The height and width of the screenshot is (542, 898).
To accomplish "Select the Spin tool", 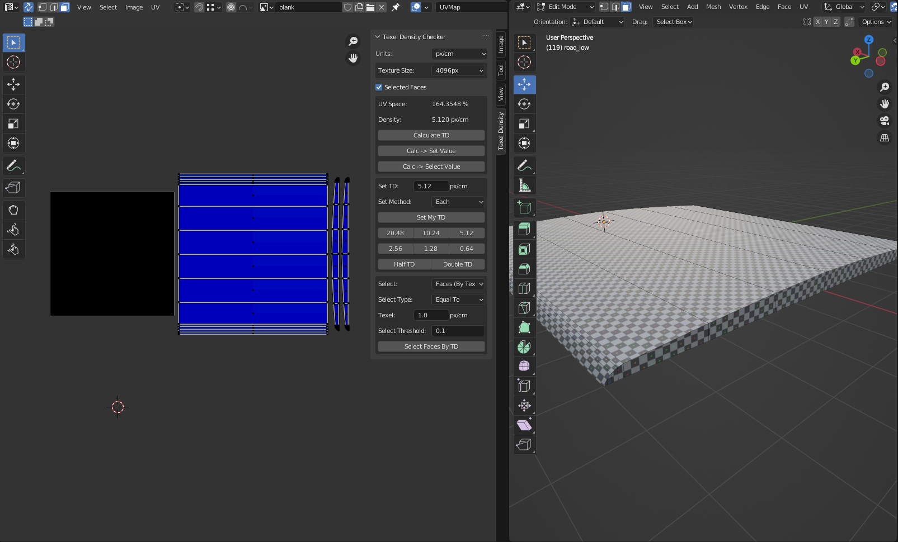I will tap(524, 347).
